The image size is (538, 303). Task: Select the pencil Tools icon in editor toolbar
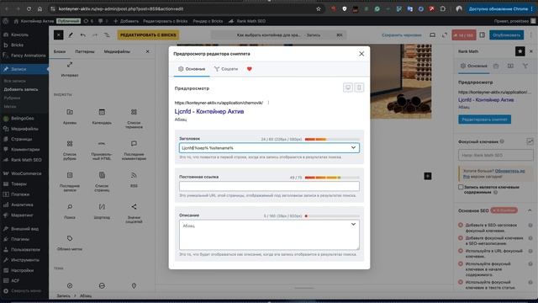71,35
